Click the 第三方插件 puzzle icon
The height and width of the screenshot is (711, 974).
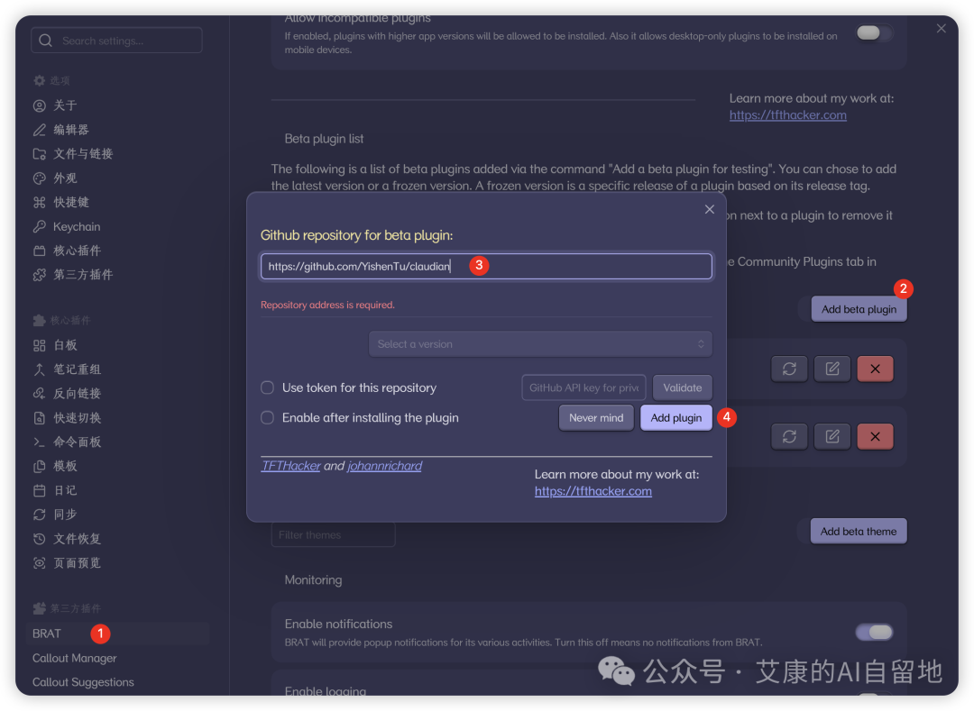pos(39,276)
